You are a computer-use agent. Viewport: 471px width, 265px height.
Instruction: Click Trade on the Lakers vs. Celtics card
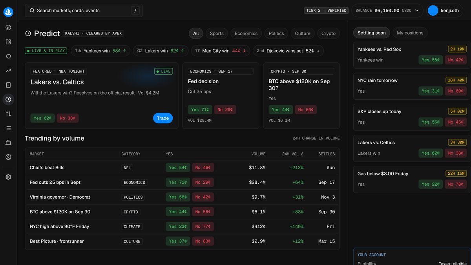click(163, 118)
